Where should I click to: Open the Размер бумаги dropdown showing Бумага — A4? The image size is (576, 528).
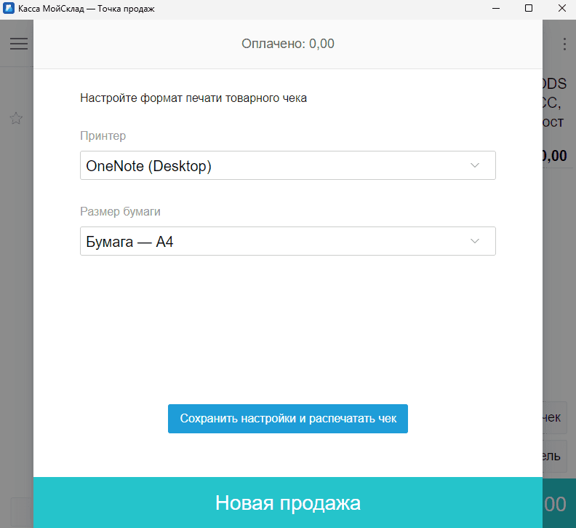[287, 241]
